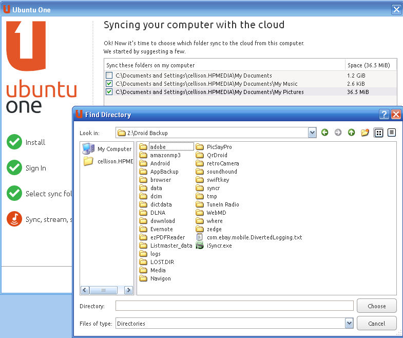Select the ezPDFReader folder

click(x=162, y=237)
